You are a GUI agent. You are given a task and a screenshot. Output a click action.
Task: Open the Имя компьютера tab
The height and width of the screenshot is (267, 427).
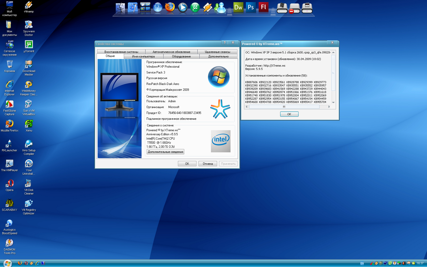point(143,56)
